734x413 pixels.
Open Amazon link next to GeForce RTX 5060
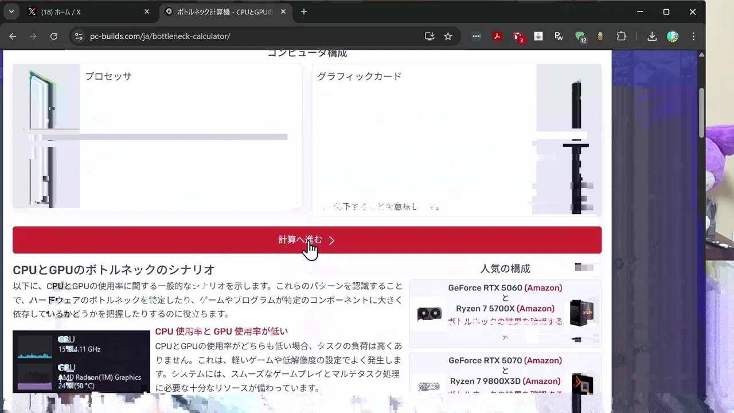pos(543,288)
